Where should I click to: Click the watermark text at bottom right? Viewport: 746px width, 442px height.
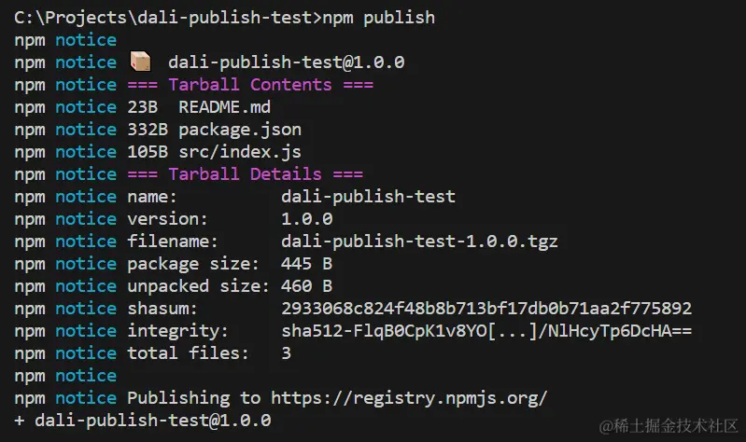coord(669,426)
